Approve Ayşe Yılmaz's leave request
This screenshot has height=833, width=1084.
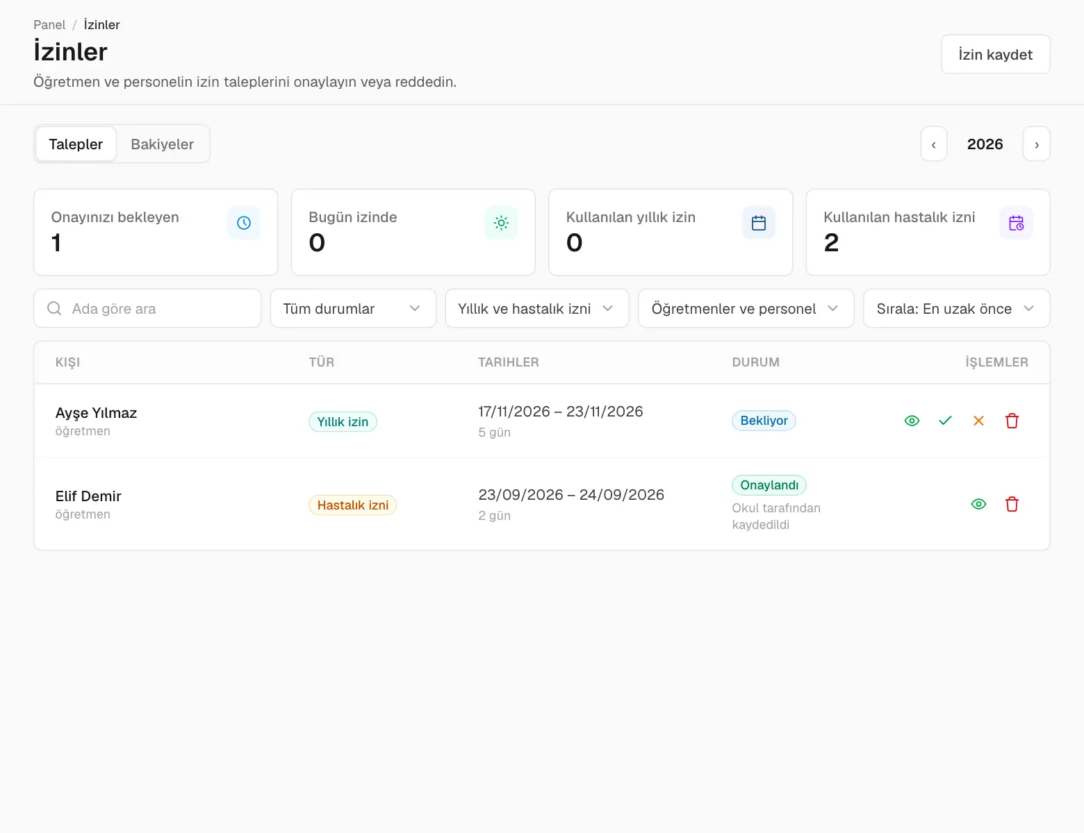(945, 421)
